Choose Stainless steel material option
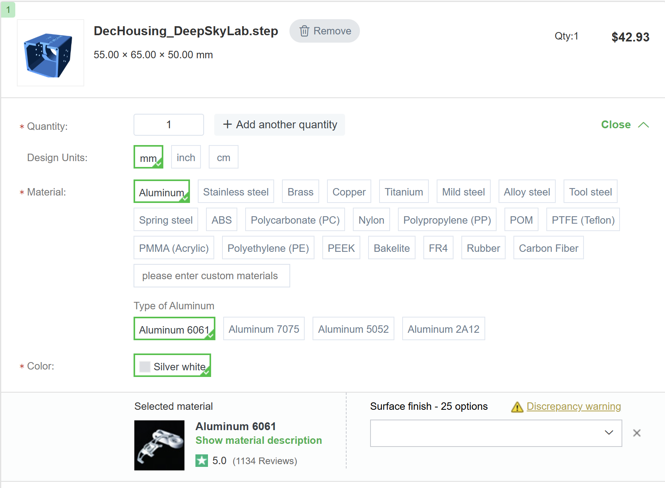This screenshot has width=665, height=488. 236,192
